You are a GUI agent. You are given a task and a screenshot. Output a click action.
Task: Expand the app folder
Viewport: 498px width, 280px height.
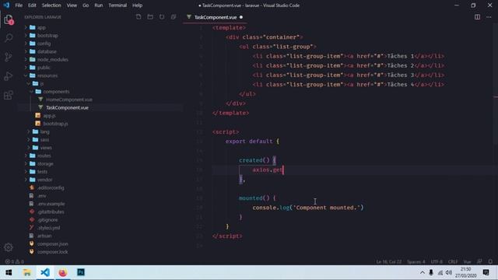[x=41, y=28]
